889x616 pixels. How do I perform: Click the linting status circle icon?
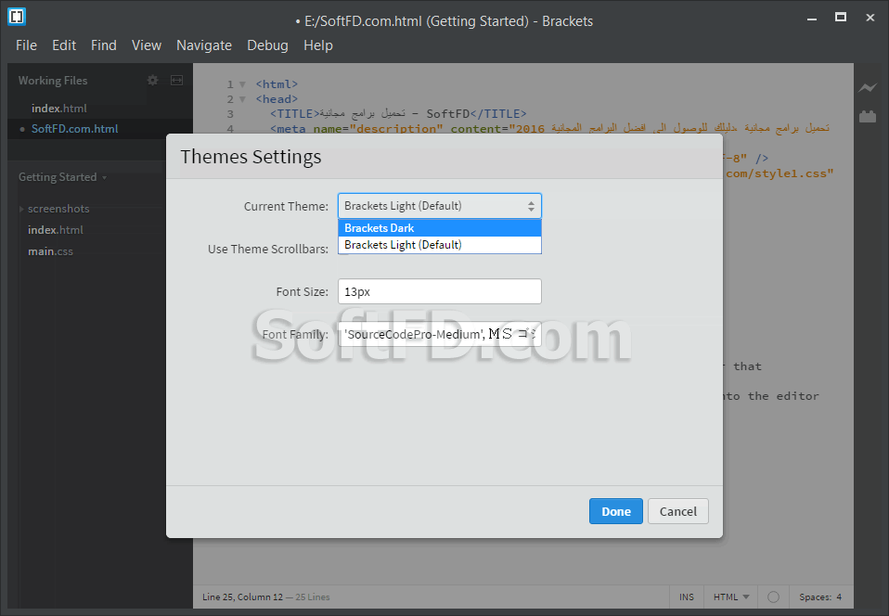click(x=773, y=597)
